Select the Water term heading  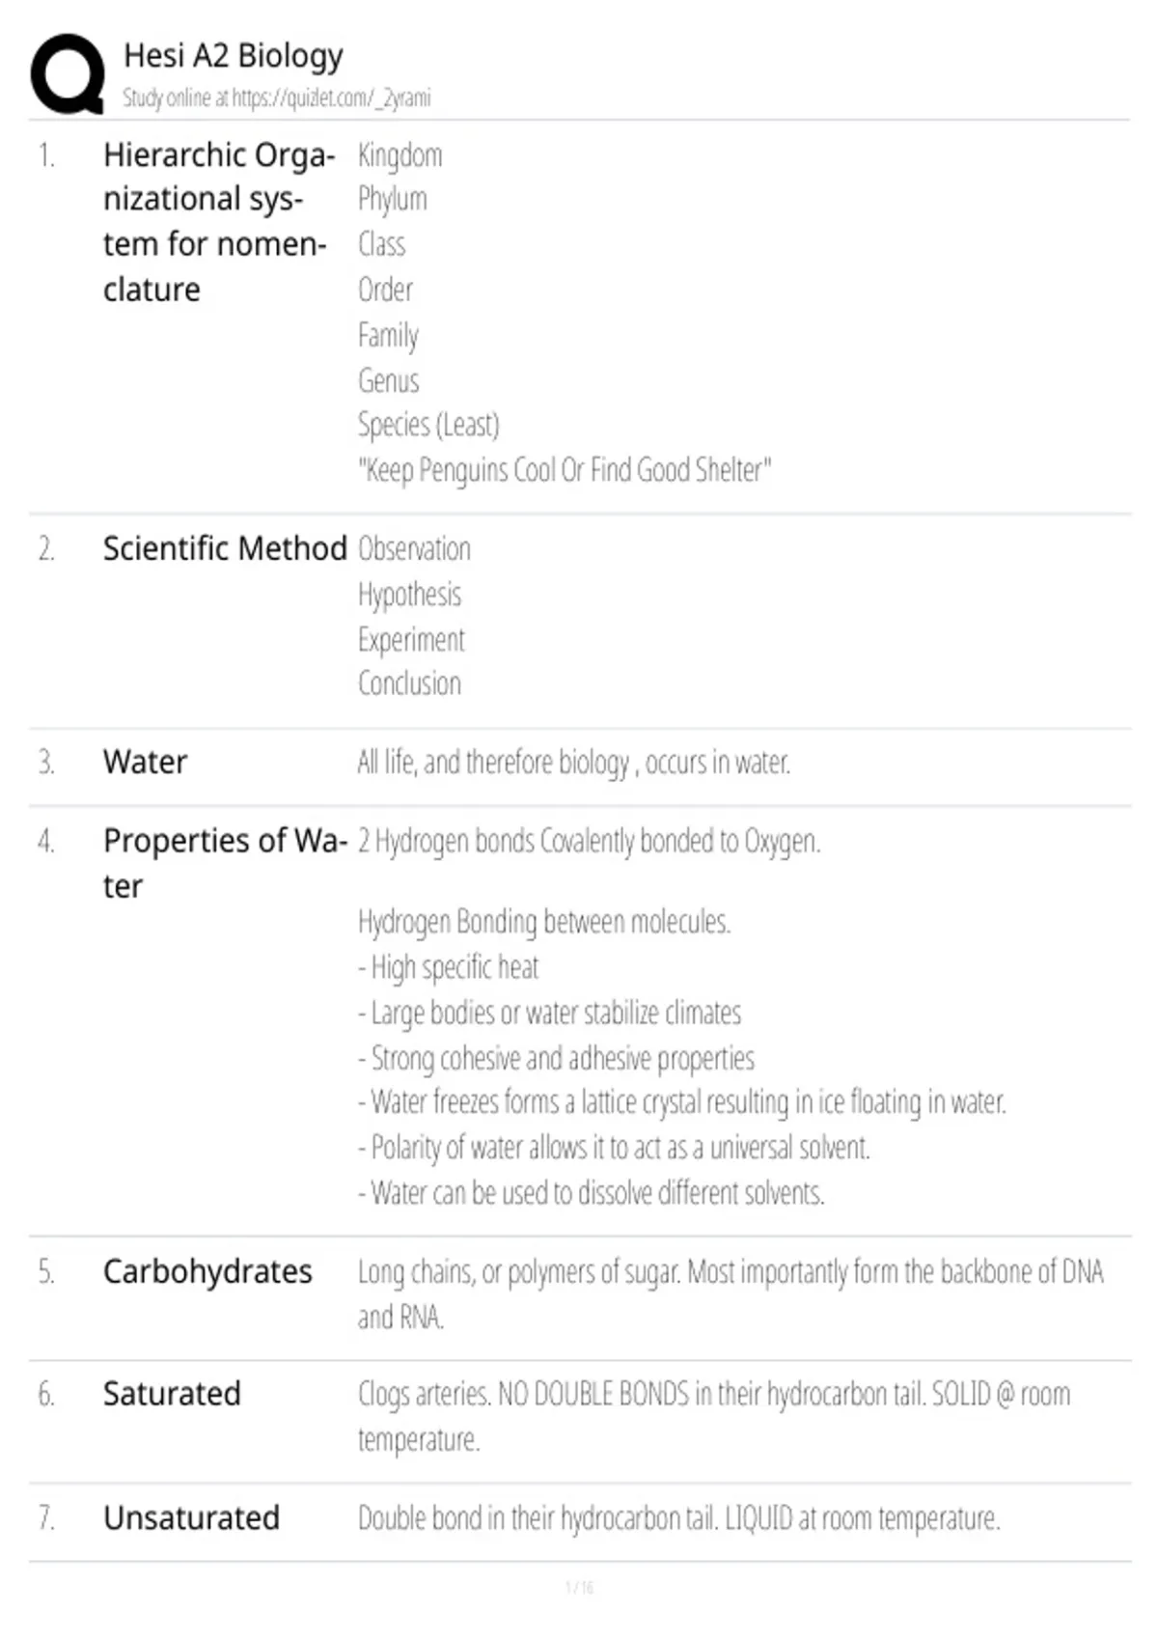(x=145, y=762)
